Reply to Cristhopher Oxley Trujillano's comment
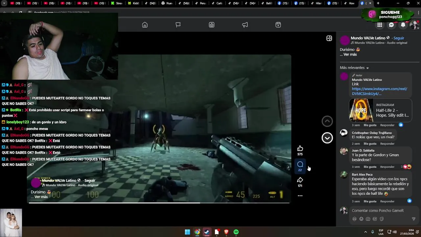Viewport: 421px width, 237px height. click(x=387, y=144)
